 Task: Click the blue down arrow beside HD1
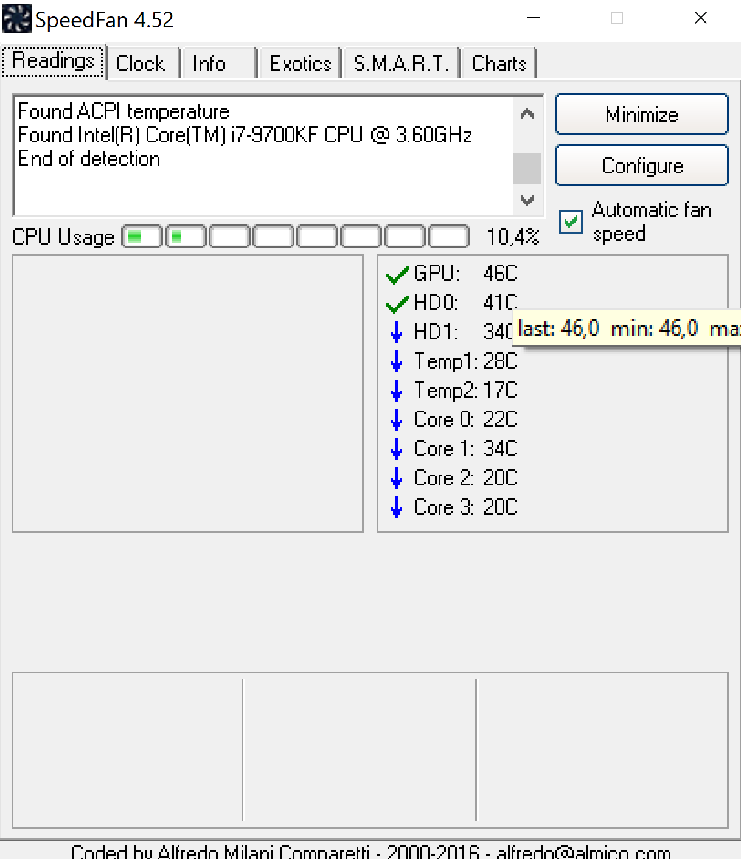click(397, 332)
